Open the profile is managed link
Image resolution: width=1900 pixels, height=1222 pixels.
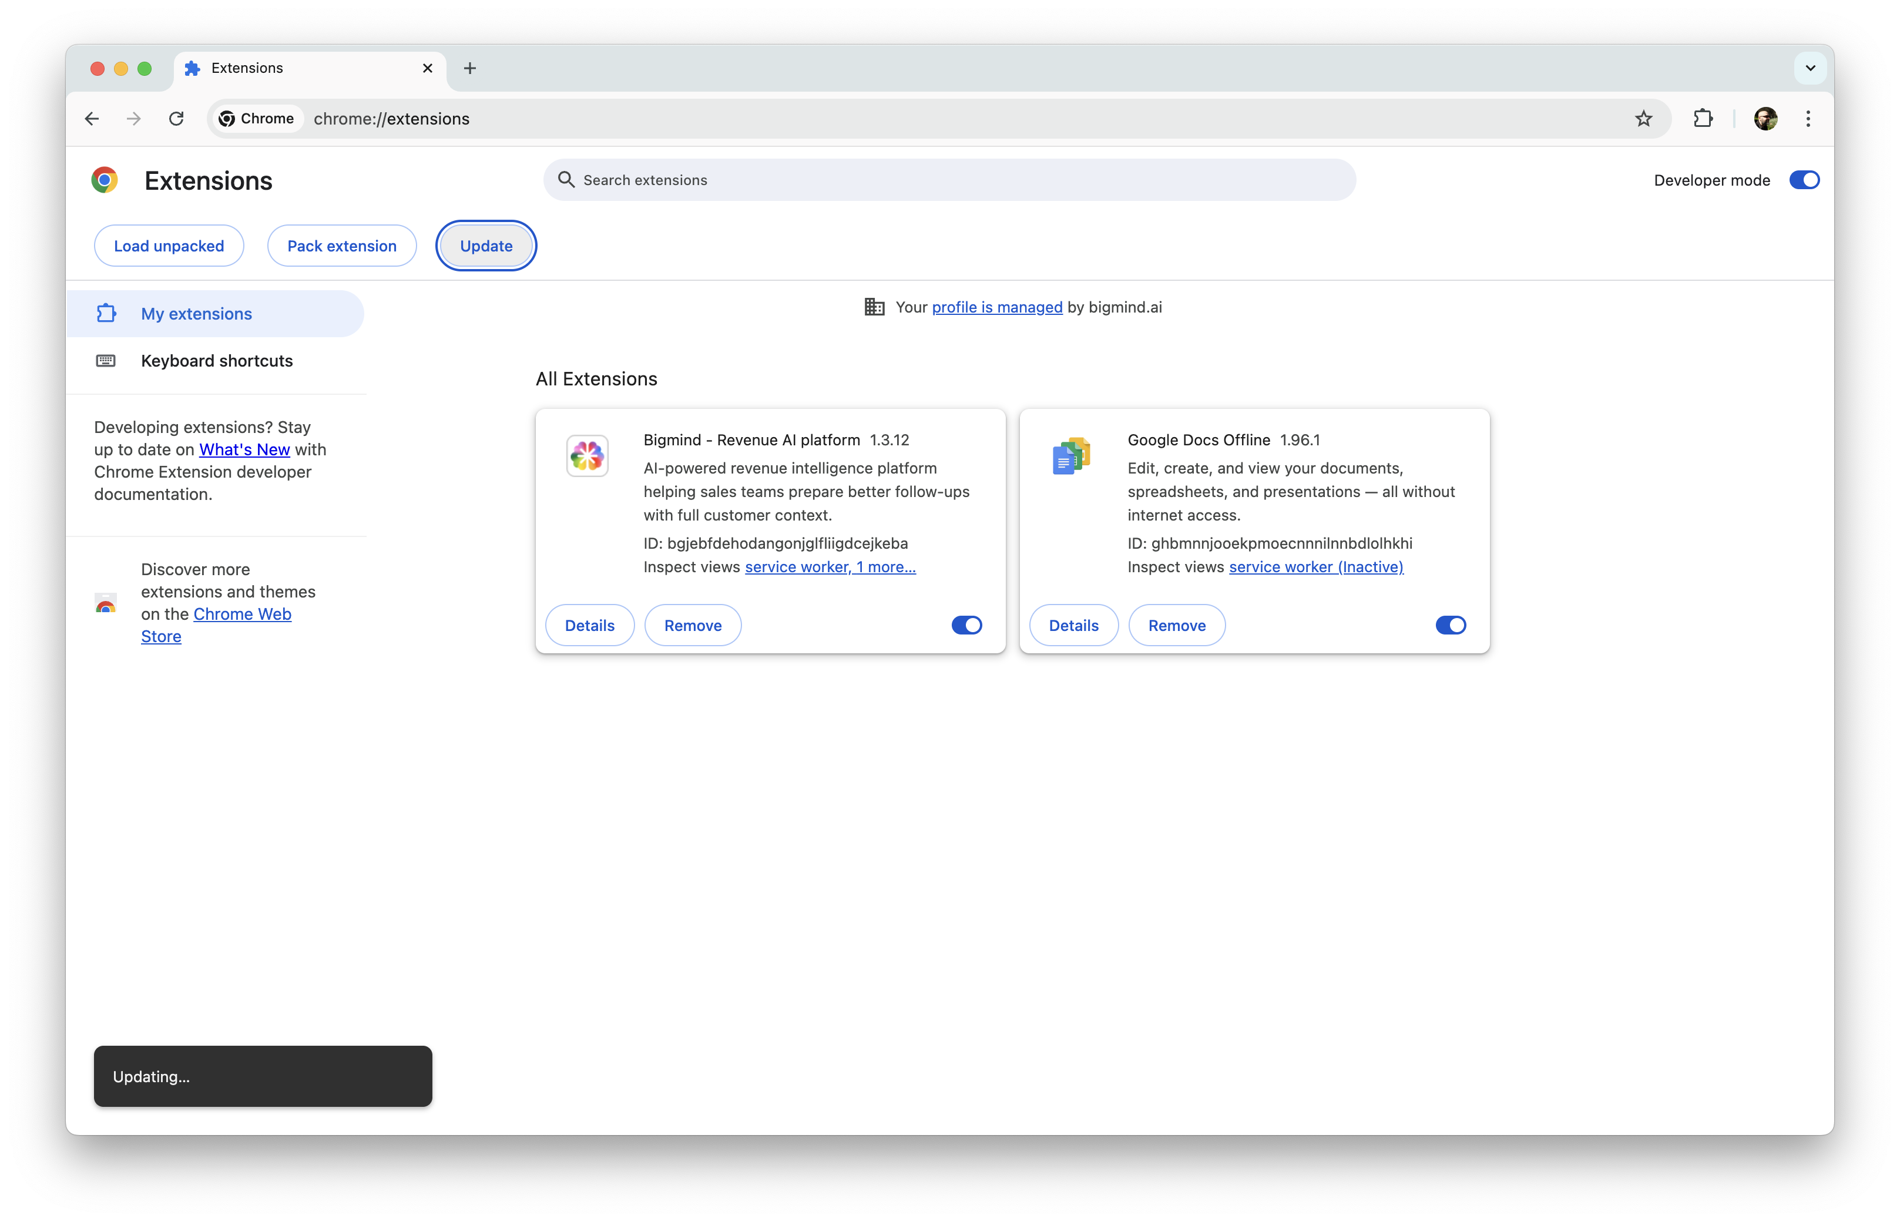click(996, 307)
